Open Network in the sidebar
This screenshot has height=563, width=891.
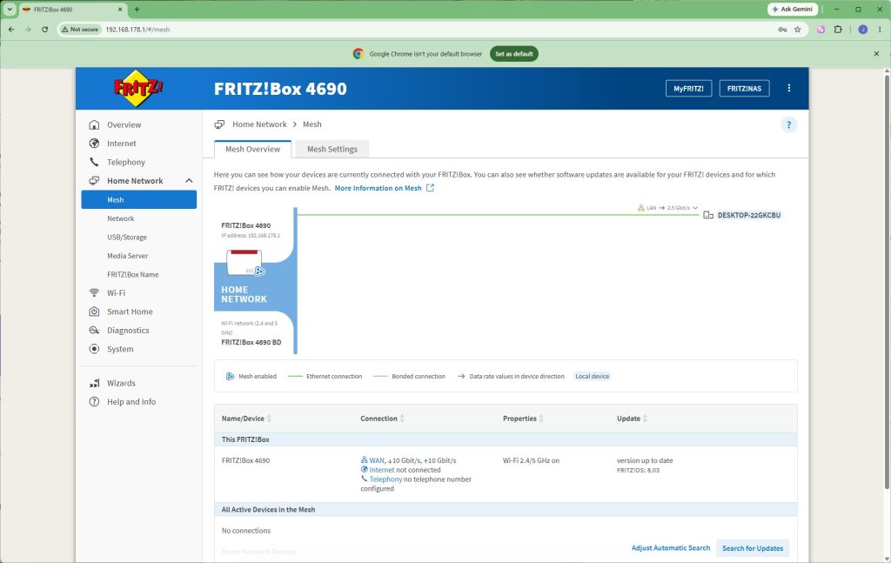tap(120, 218)
